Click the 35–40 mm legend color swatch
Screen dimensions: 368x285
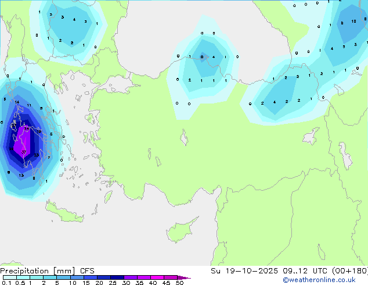coord(143,277)
